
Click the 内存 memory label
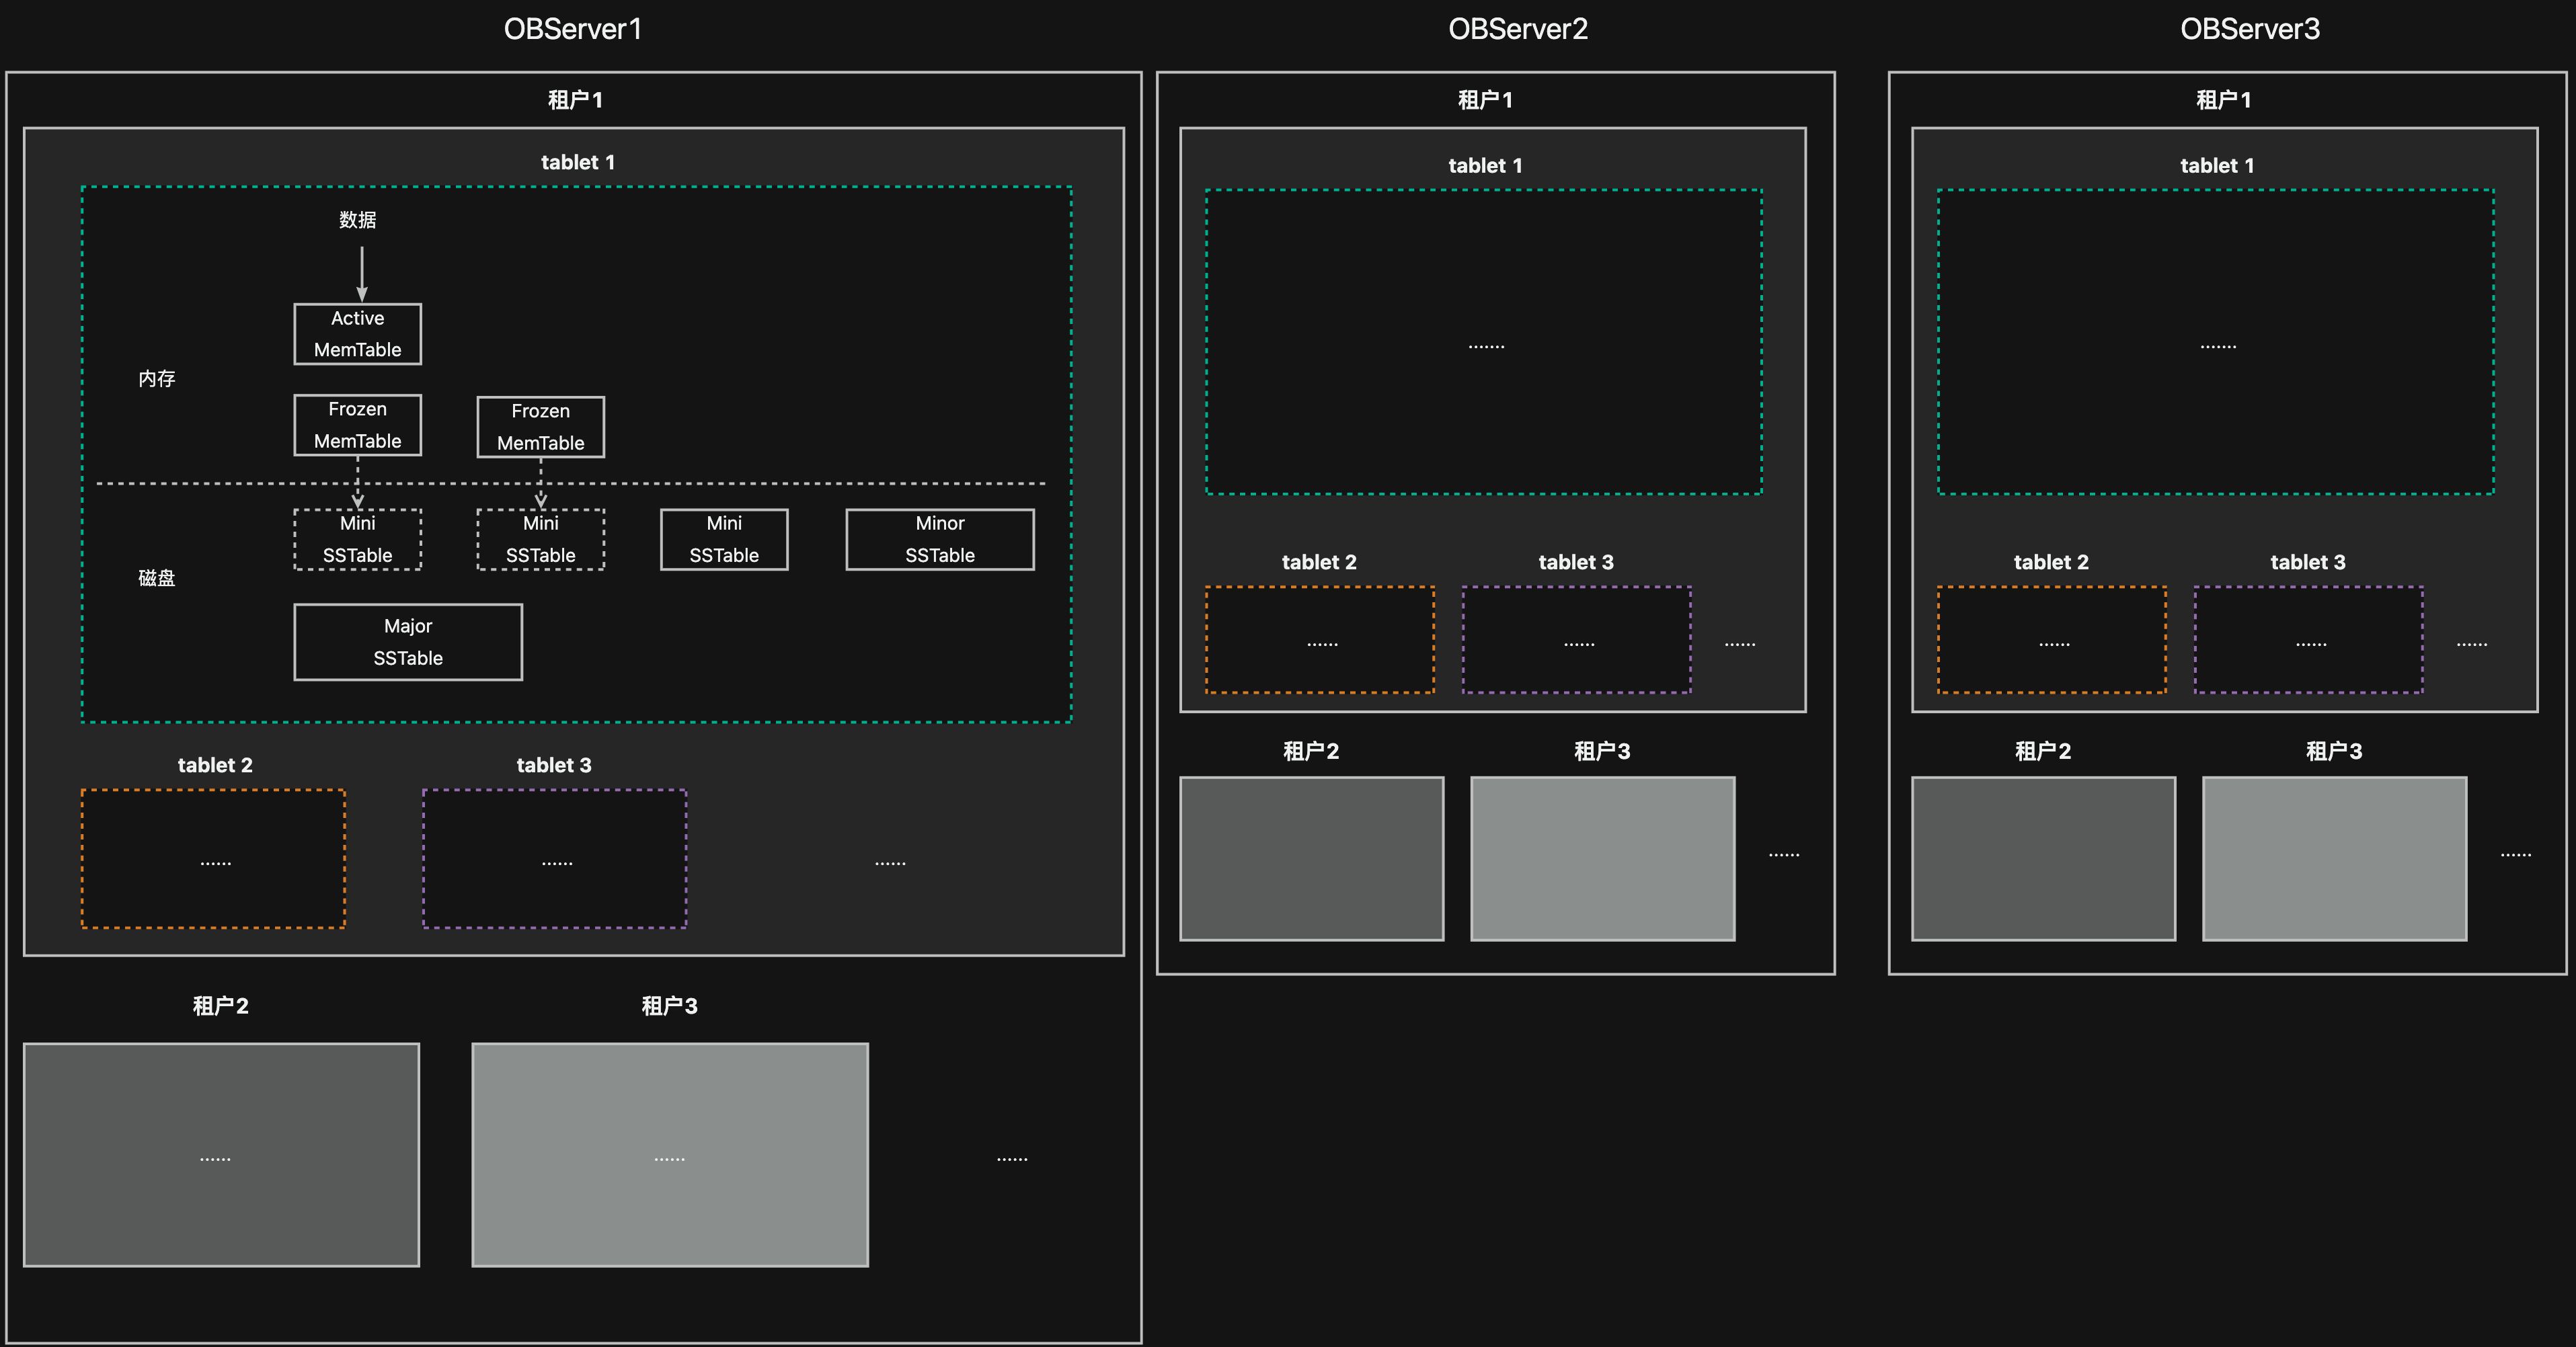[x=157, y=378]
